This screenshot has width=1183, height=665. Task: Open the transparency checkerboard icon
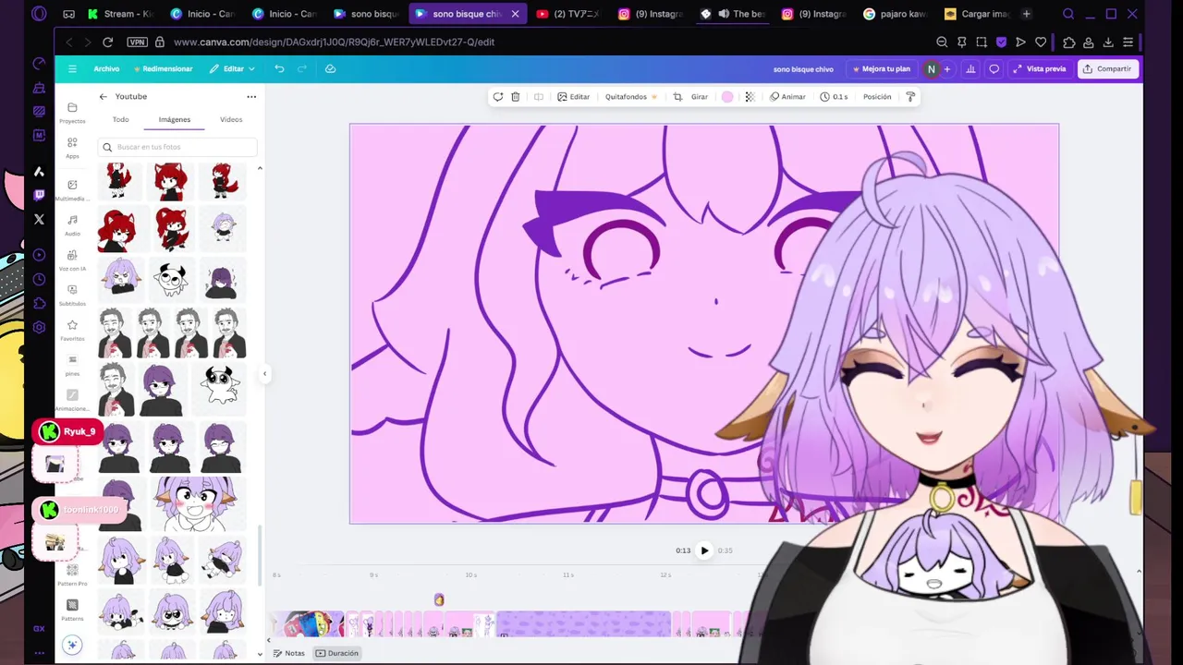[750, 96]
